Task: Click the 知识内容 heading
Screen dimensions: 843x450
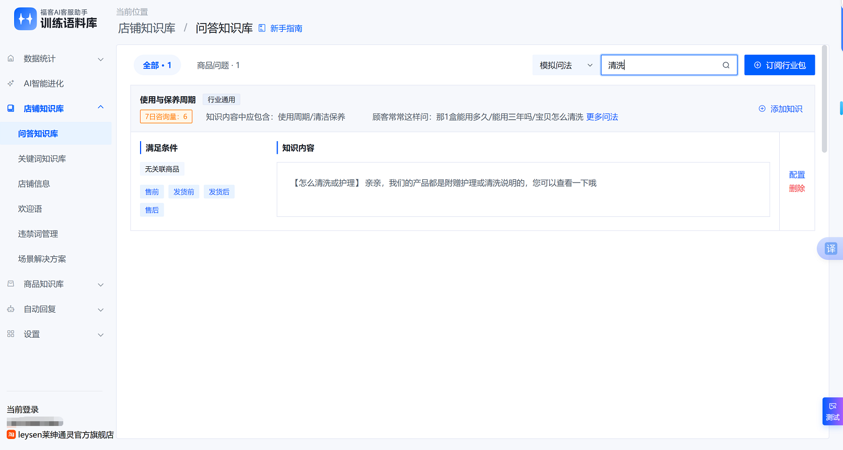Action: pyautogui.click(x=298, y=148)
